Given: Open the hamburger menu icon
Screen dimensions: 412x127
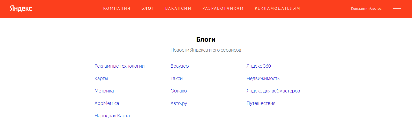Looking at the screenshot, I should pyautogui.click(x=397, y=9).
